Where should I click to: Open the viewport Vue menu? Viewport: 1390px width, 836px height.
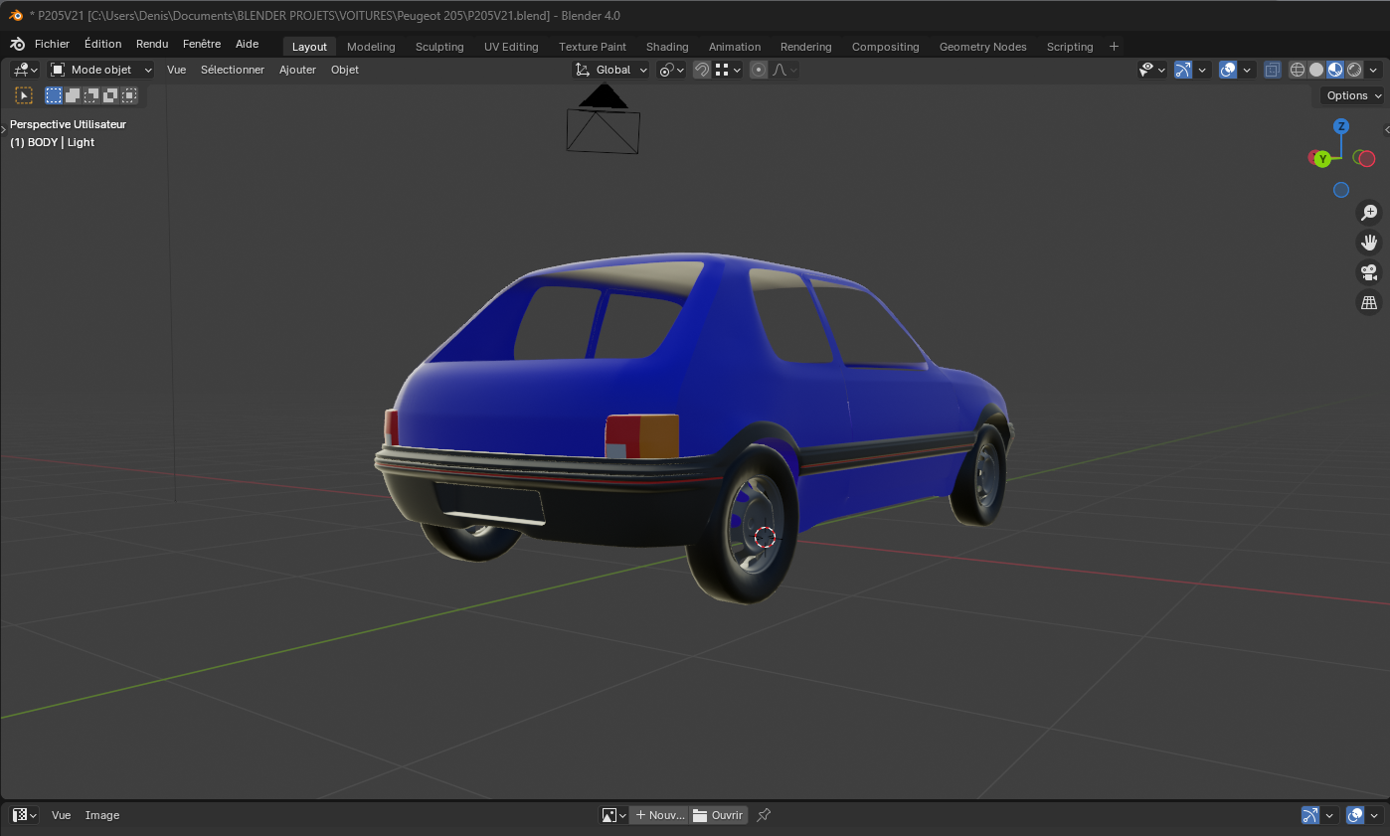click(177, 70)
